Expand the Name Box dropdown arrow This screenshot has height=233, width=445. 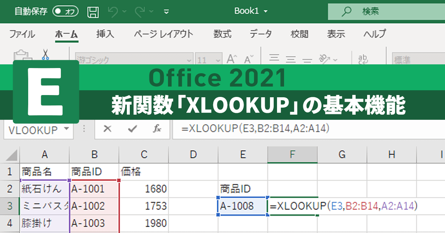tap(67, 129)
